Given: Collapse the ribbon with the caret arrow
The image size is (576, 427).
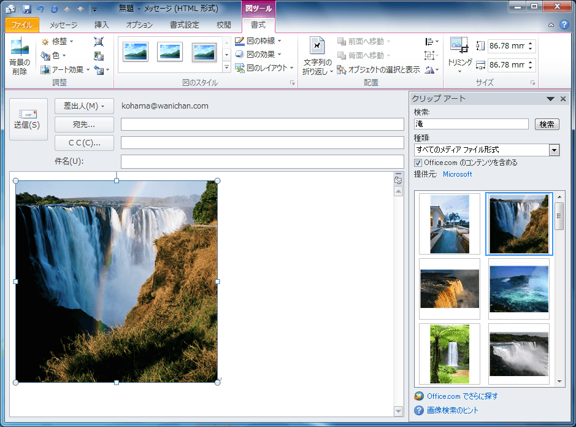Looking at the screenshot, I should tap(551, 25).
